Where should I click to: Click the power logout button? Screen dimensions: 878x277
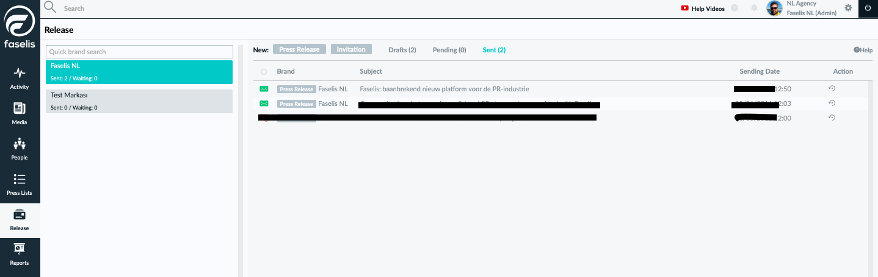(868, 9)
